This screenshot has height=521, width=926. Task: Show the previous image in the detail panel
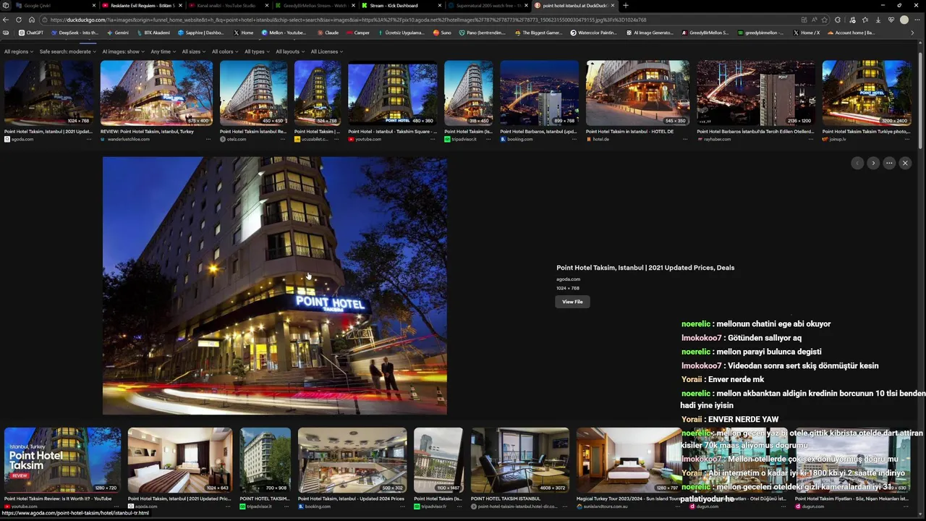coord(857,163)
